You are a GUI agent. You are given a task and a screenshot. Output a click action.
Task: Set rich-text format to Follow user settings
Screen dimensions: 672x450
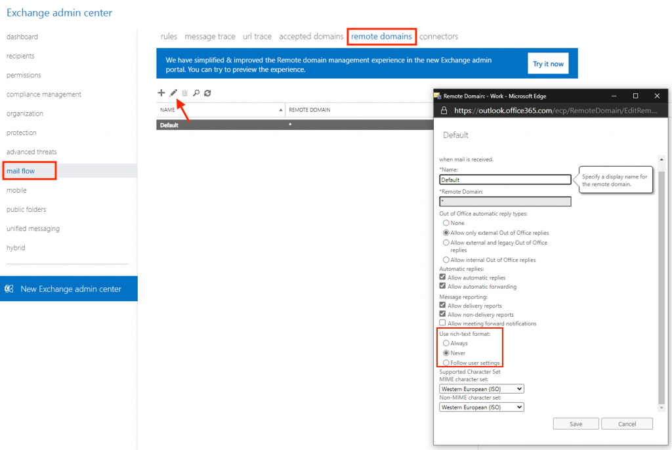tap(446, 363)
